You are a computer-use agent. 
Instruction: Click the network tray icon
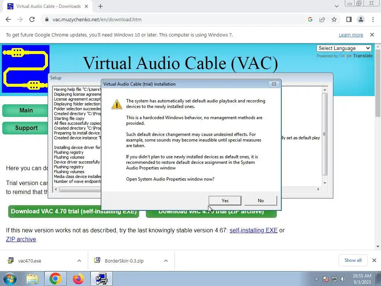click(x=334, y=279)
